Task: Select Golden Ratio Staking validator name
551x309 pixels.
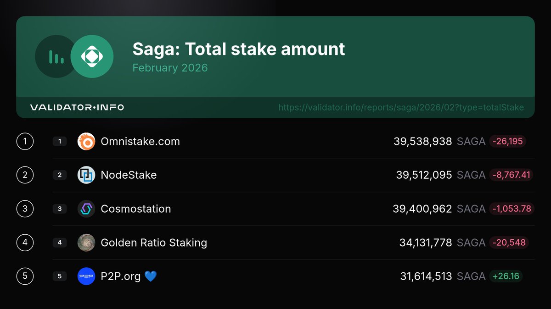Action: pos(154,243)
